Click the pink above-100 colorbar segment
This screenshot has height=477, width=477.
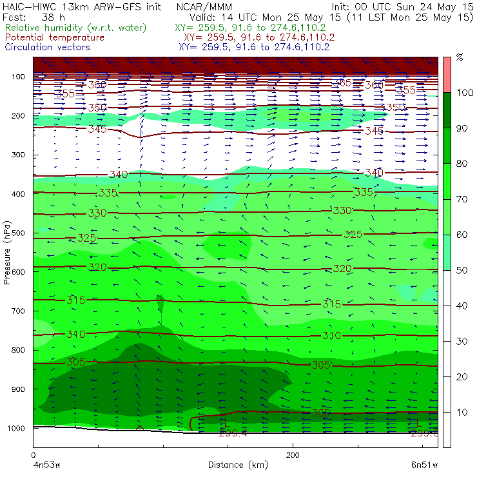click(447, 75)
